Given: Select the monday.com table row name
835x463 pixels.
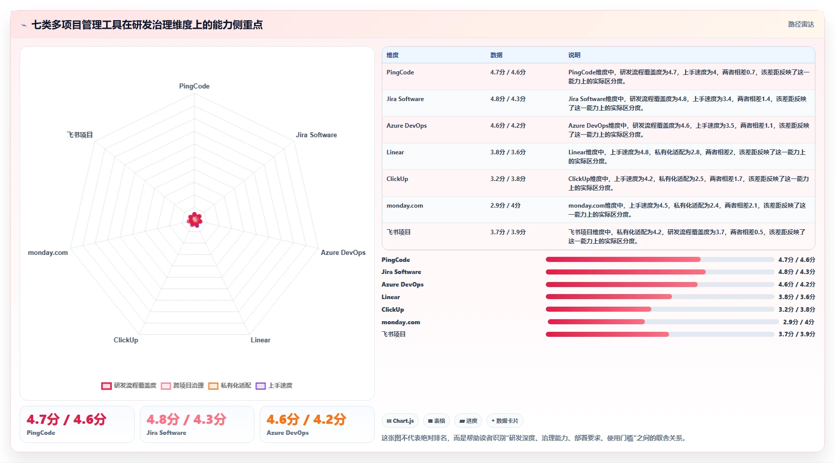Looking at the screenshot, I should [404, 206].
